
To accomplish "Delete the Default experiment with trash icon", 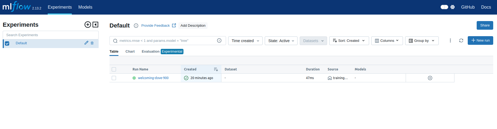I will click(92, 43).
